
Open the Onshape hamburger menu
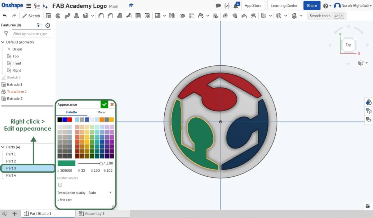pos(28,6)
